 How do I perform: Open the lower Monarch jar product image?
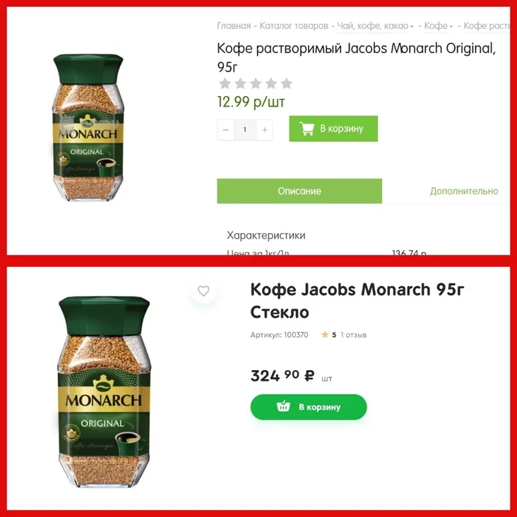[x=104, y=392]
